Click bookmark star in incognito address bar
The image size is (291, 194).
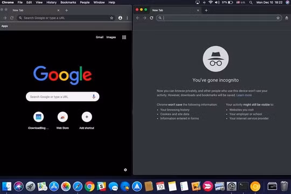[278, 18]
